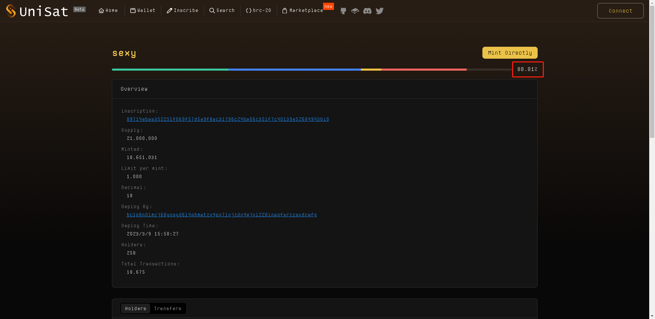Click the decimal value 18
The image size is (655, 319).
point(130,195)
